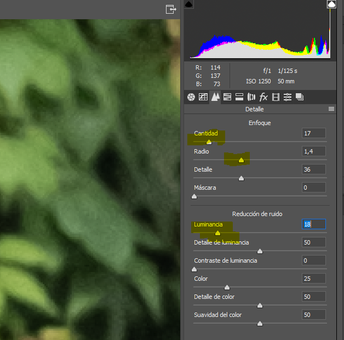Click the Luminancia label
Screen dimensions: 344x340
[x=208, y=224]
